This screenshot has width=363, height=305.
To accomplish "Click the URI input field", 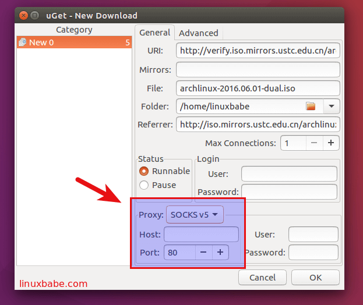I will [x=258, y=51].
